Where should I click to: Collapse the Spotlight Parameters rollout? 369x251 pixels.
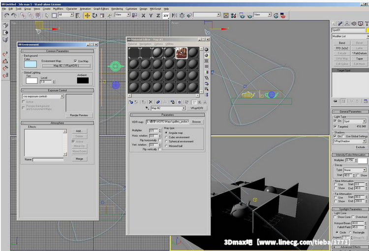(x=350, y=209)
